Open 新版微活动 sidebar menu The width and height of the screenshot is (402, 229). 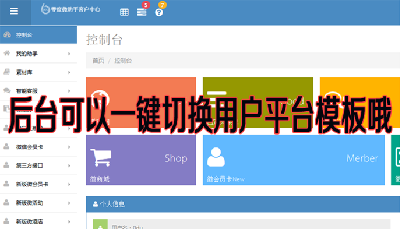(38, 203)
